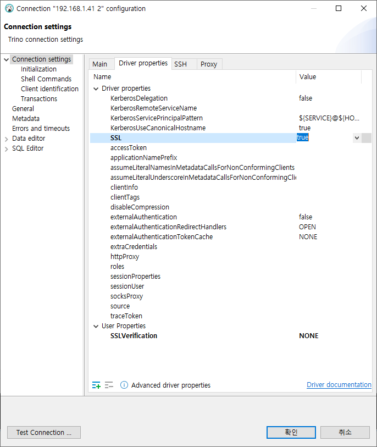Click the Advanced driver properties info icon

(x=124, y=385)
